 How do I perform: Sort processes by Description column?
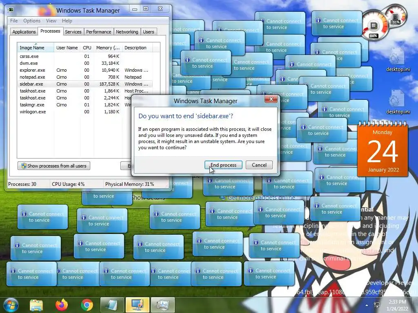pos(137,48)
